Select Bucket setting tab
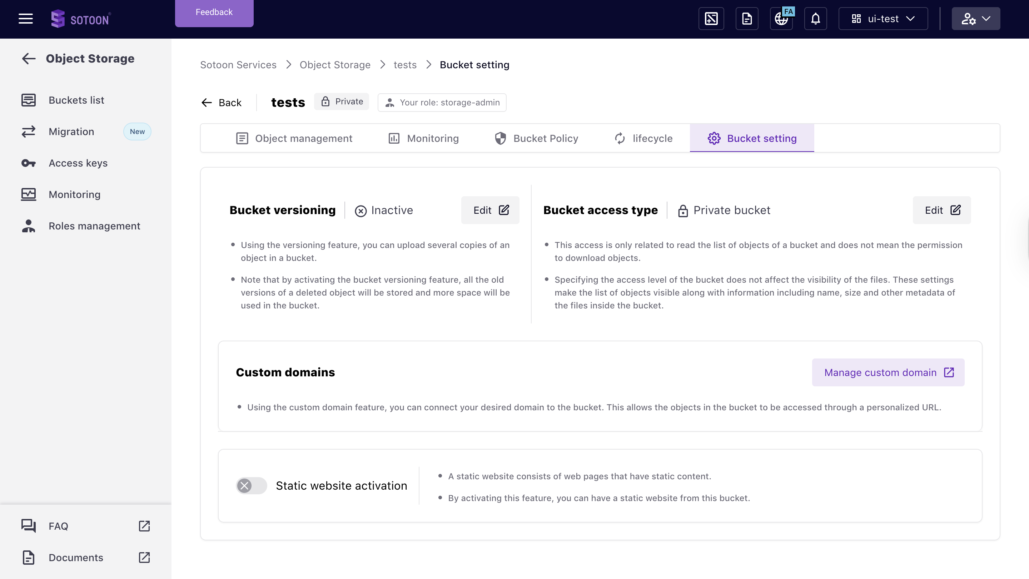The width and height of the screenshot is (1029, 579). (x=752, y=138)
